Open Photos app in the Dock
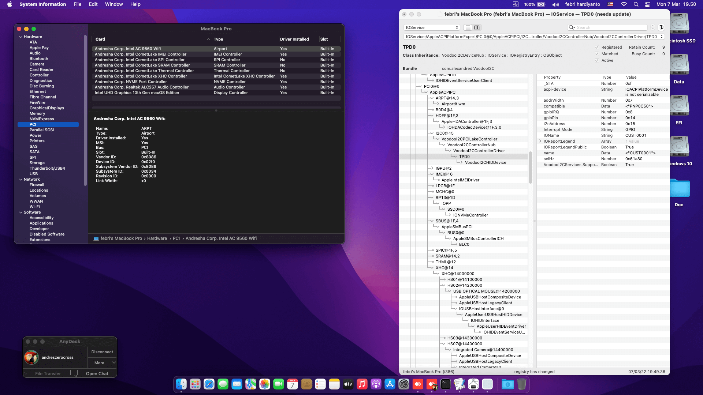The image size is (703, 395). (265, 384)
